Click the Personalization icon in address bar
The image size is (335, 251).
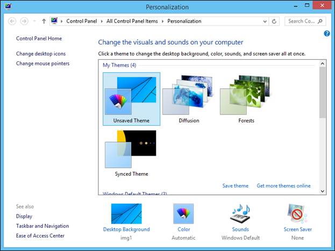(54, 21)
